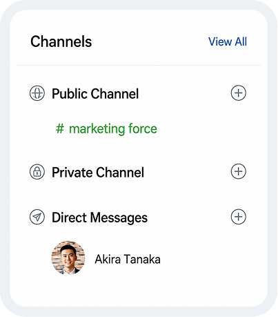278x317 pixels.
Task: Collapse the Public Channel section label
Action: (x=95, y=94)
